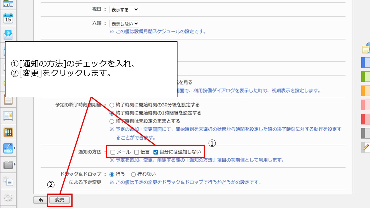Open the gray folder icon in sidebar
The width and height of the screenshot is (370, 208).
[x=8, y=165]
